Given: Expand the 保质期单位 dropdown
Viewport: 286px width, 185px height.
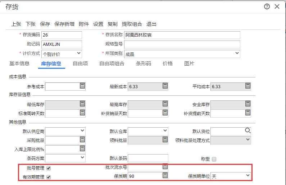Looking at the screenshot, I should point(231,176).
